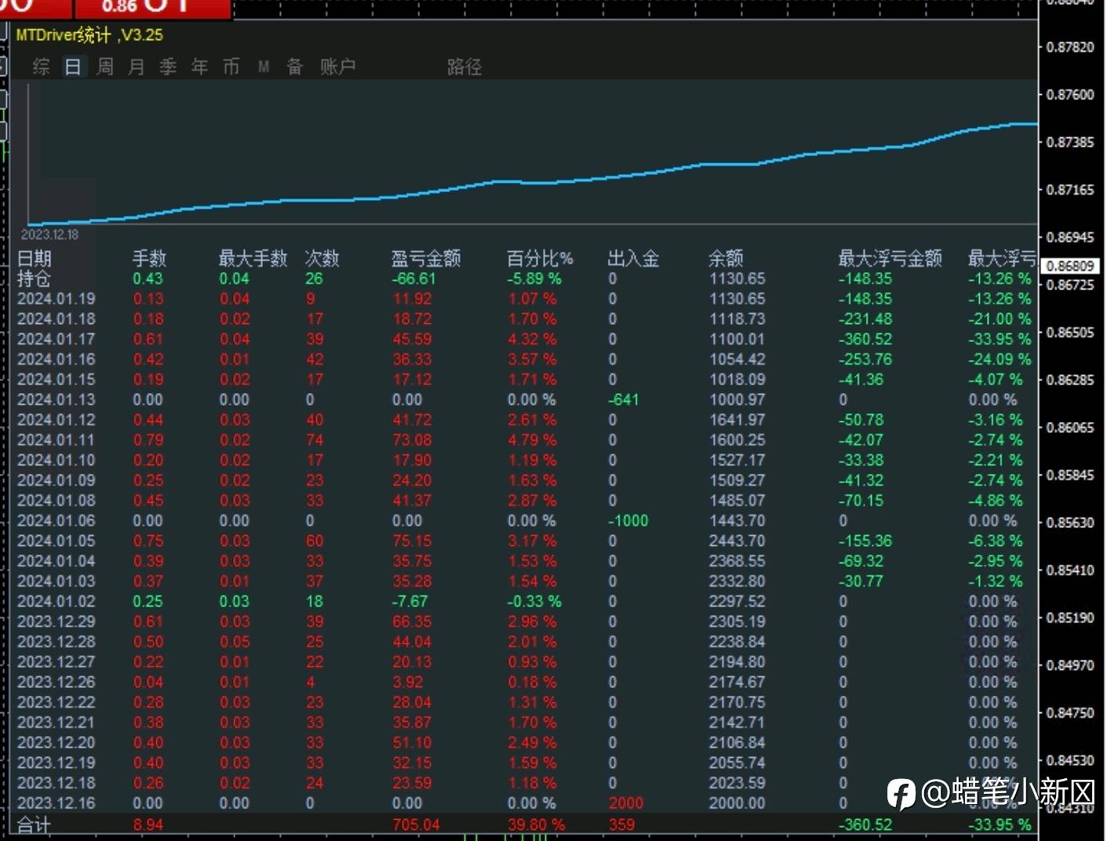Click the 0.87600 price axis label
1107x841 pixels.
(1070, 95)
